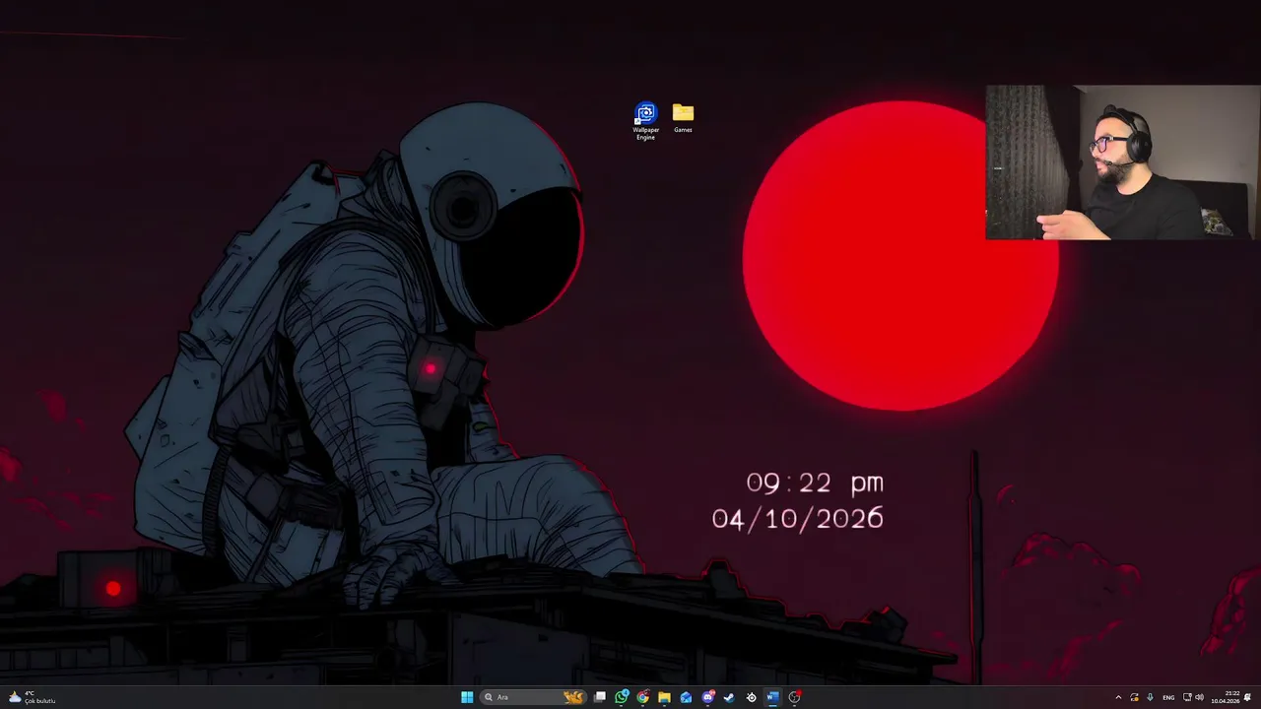Open WhatsApp from the taskbar
The width and height of the screenshot is (1261, 709).
[x=622, y=697]
